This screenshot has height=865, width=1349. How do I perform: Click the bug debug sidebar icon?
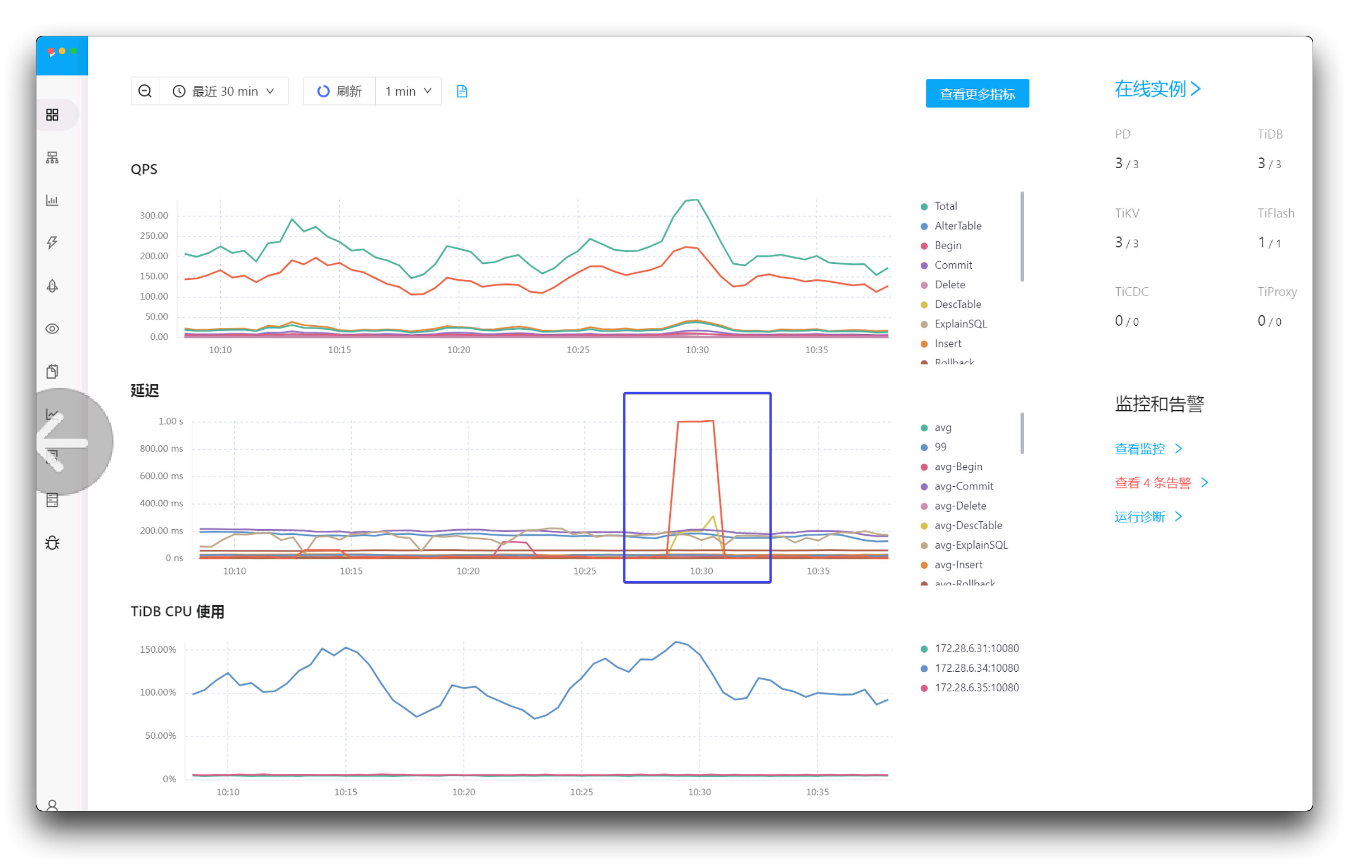point(52,543)
